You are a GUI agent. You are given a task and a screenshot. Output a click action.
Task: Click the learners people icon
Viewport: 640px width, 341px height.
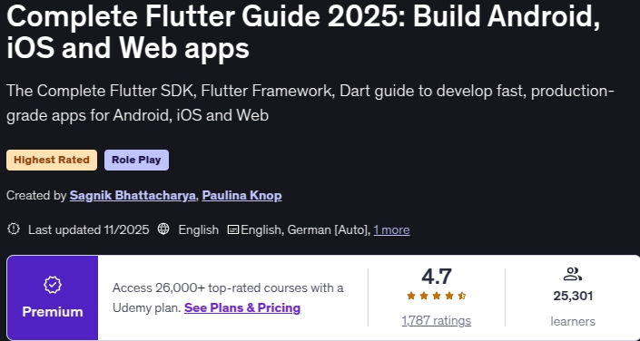pos(572,274)
